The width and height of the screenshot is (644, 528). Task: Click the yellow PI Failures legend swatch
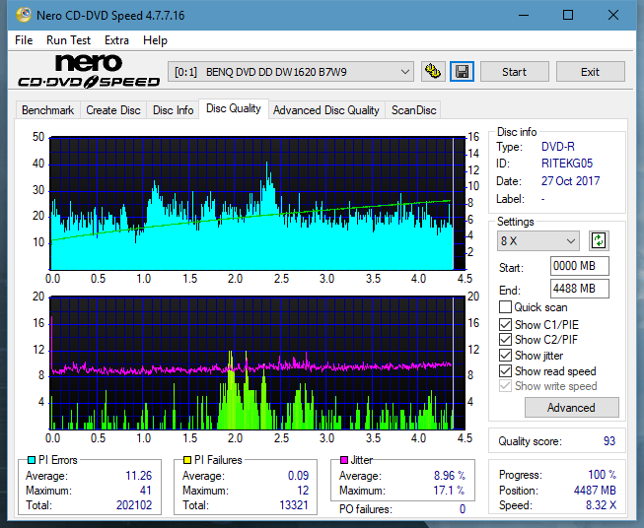point(187,460)
